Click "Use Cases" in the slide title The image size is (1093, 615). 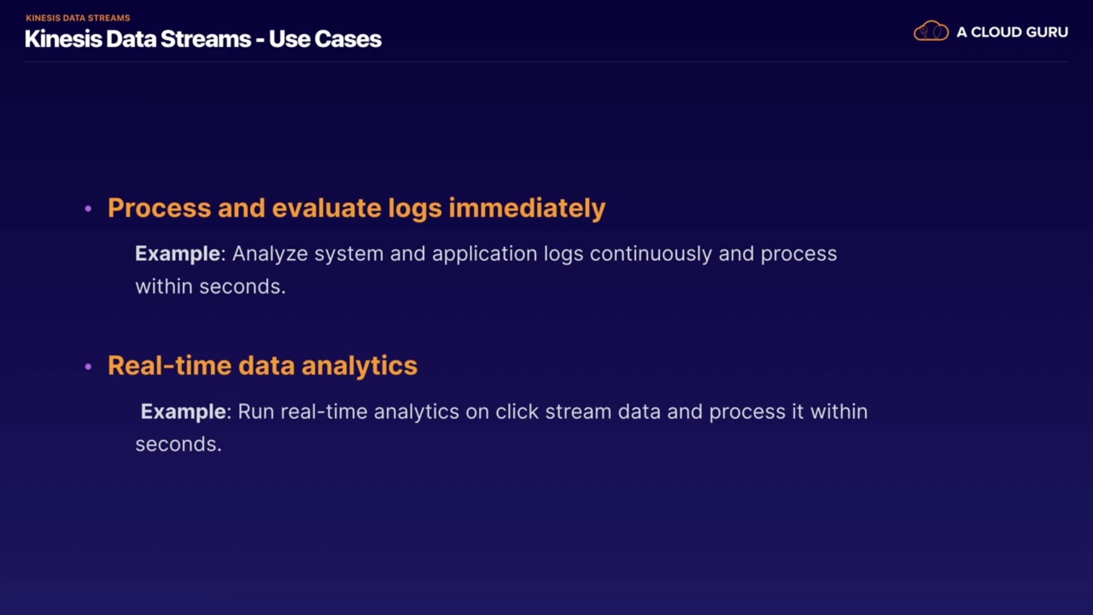[x=325, y=39]
